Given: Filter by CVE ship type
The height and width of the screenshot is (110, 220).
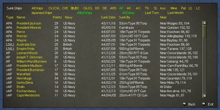Looking at the screenshot, I should [x=65, y=8].
